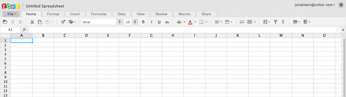Select row header 10
This screenshot has width=346, height=97.
click(x=5, y=81)
